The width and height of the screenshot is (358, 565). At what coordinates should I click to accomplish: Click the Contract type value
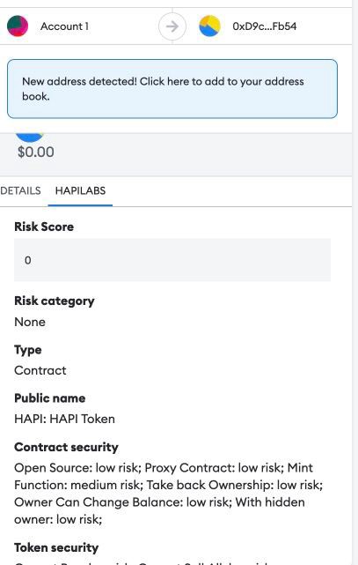tap(40, 370)
